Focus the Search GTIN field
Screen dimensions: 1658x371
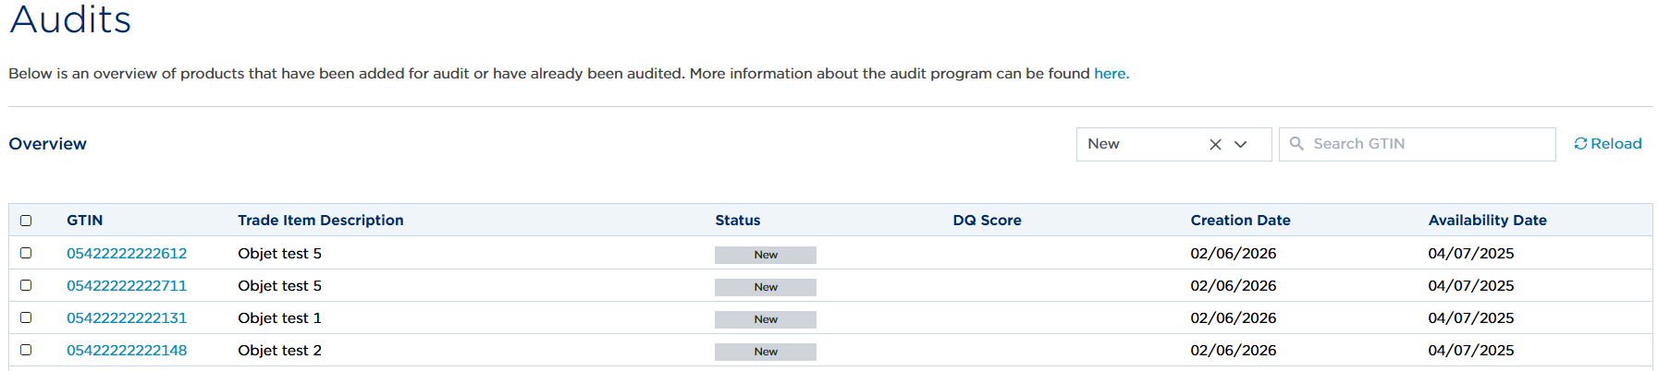pos(1417,144)
